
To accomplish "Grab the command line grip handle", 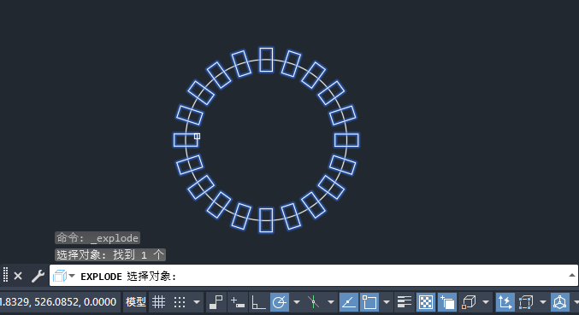I will 5,275.
